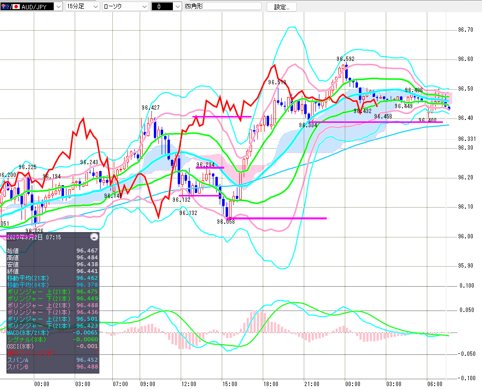This screenshot has width=482, height=389.
Task: Click the 96.194 price label
Action: coord(52,176)
